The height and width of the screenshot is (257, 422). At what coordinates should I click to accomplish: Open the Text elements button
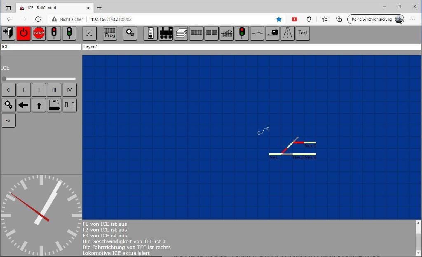pyautogui.click(x=303, y=33)
